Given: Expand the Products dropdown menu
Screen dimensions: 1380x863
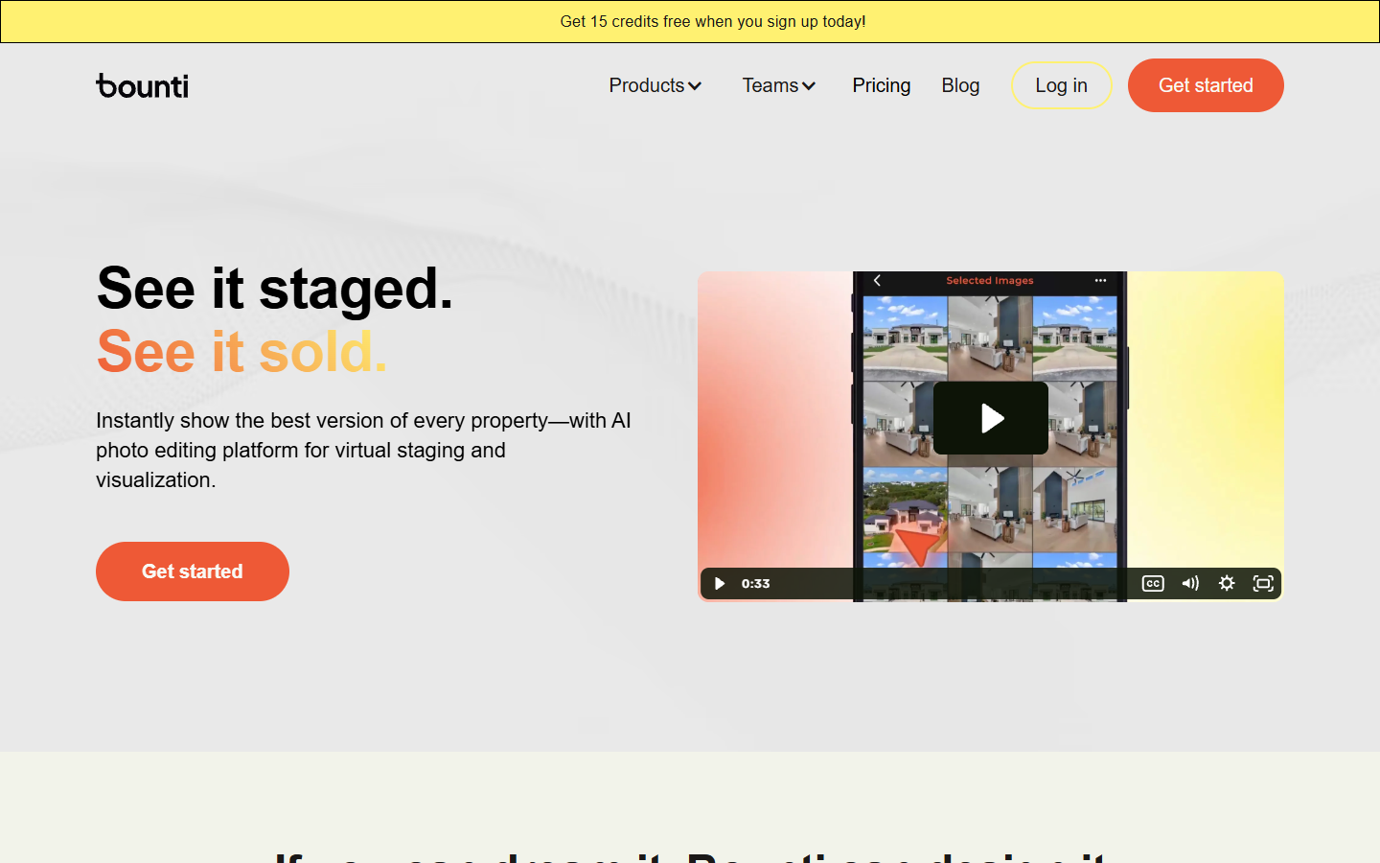Looking at the screenshot, I should [655, 85].
